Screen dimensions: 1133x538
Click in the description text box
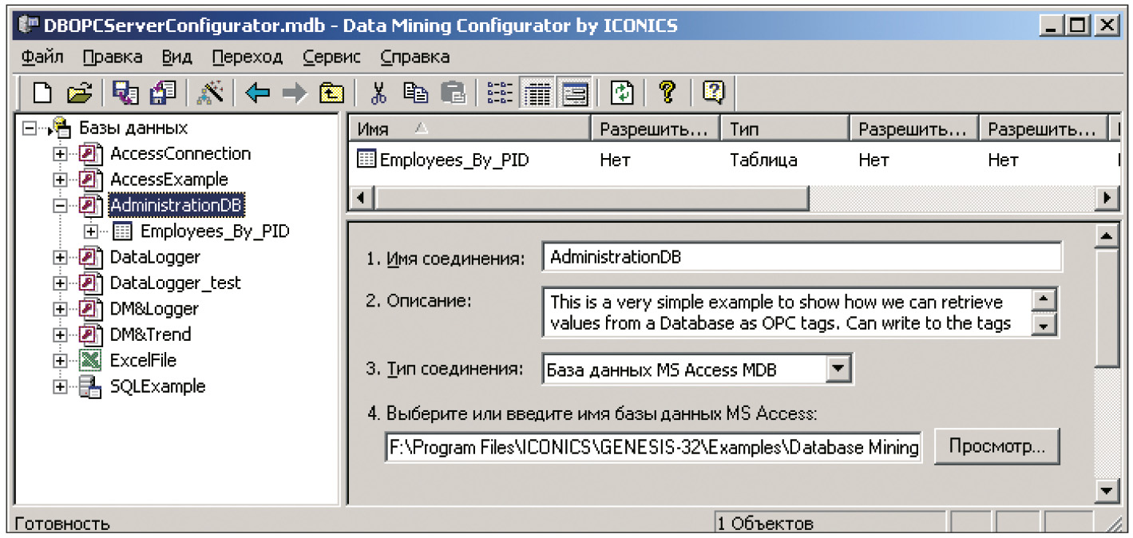[787, 312]
